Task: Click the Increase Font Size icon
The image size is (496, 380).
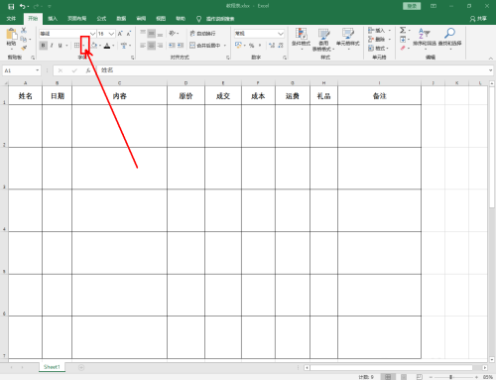Action: [120, 34]
